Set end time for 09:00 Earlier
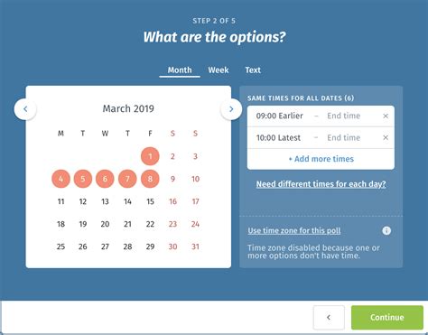428x335 pixels. point(344,116)
